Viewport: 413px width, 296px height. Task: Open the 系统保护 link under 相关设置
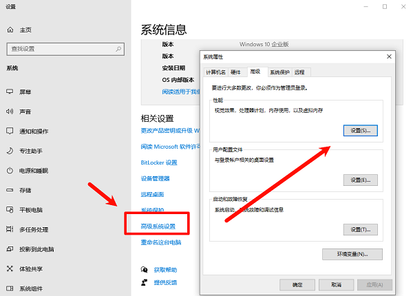click(x=152, y=210)
